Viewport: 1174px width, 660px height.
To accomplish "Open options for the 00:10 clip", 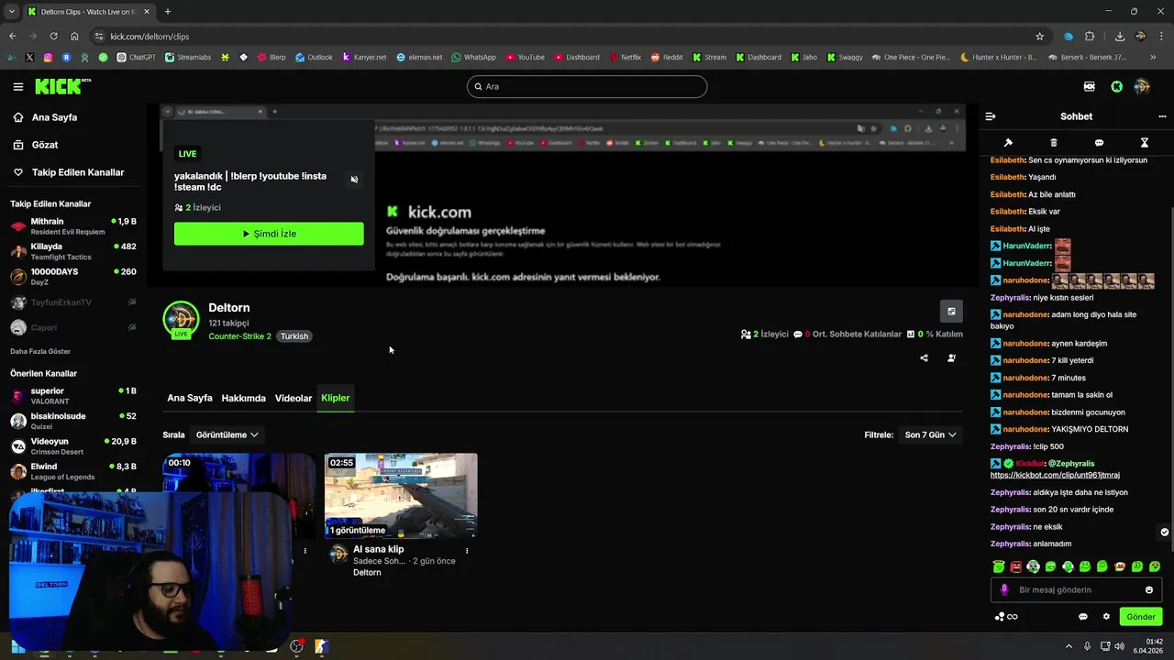I will point(305,551).
